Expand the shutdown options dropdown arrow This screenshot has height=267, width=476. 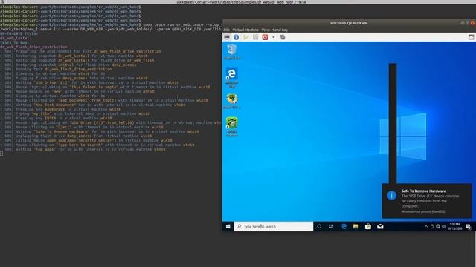273,37
